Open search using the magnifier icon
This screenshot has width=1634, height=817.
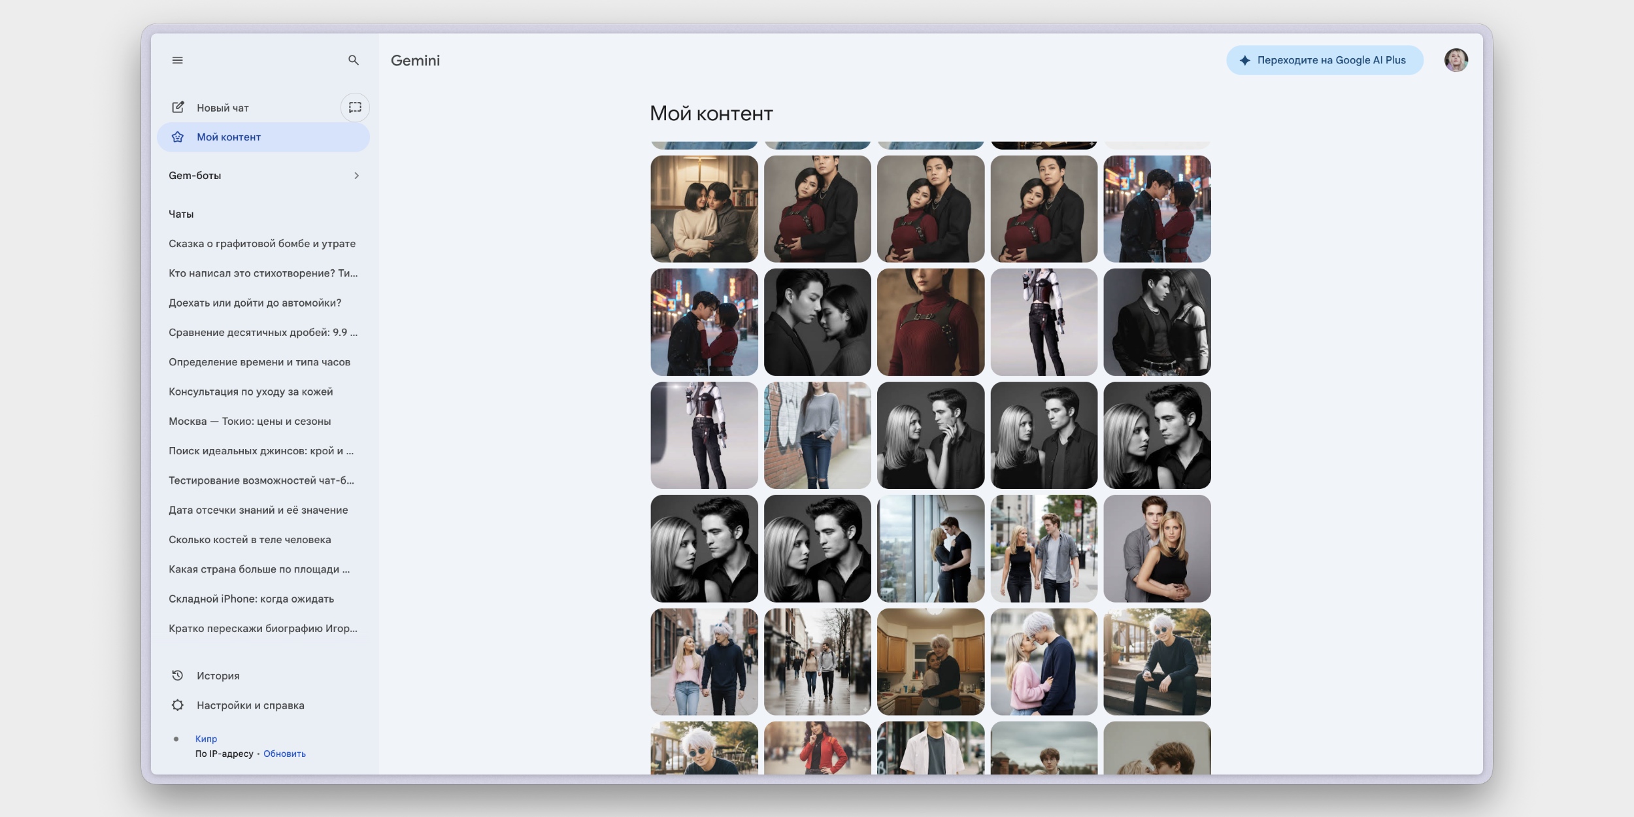click(354, 60)
